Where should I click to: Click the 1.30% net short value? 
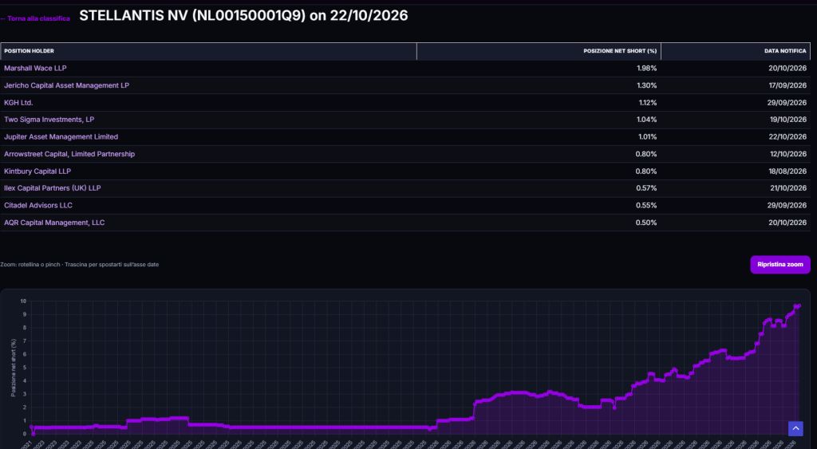pyautogui.click(x=646, y=85)
